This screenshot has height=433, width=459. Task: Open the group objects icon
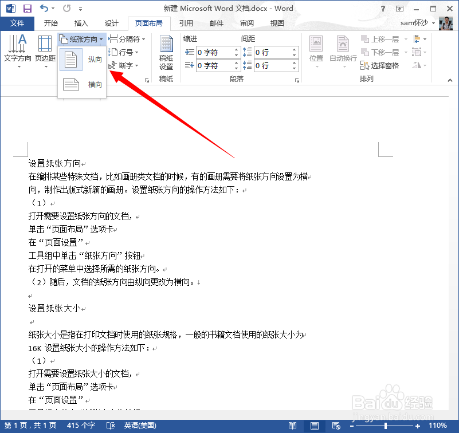pyautogui.click(x=419, y=52)
